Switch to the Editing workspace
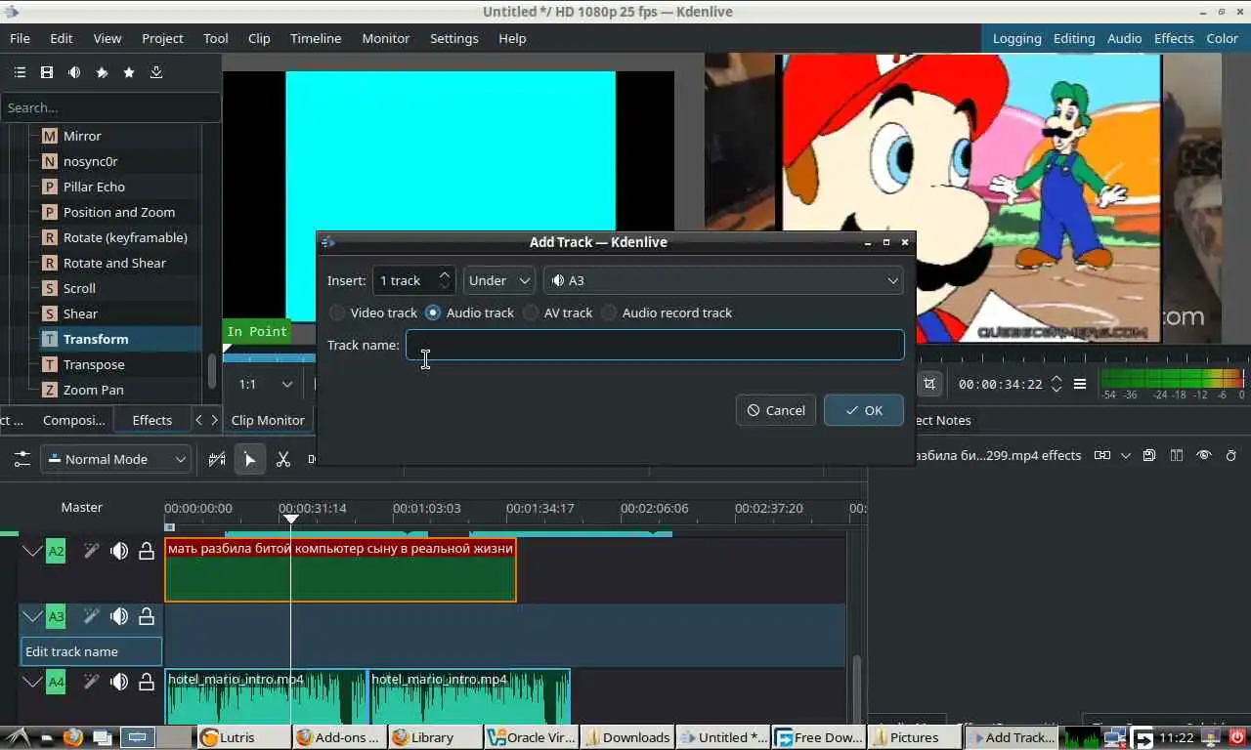The width and height of the screenshot is (1251, 750). 1074,38
